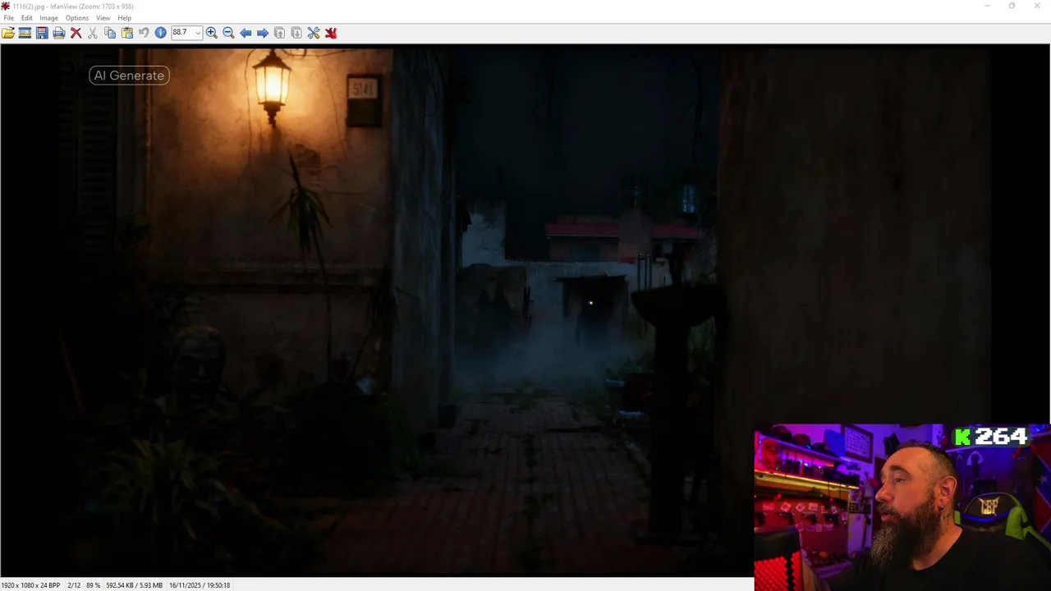Delete the file with red X icon

(x=76, y=33)
